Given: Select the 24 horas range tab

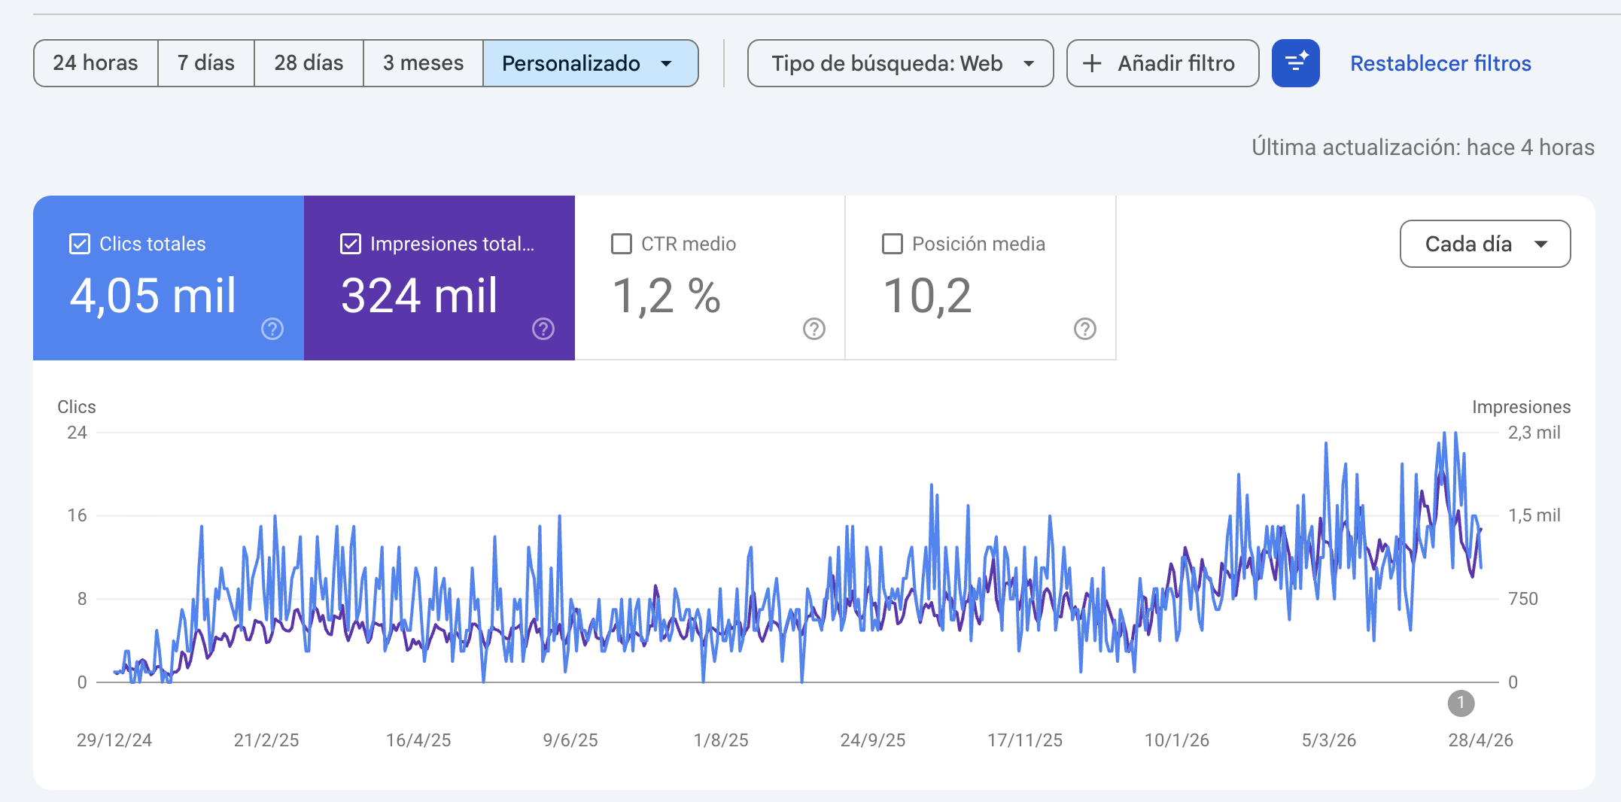Looking at the screenshot, I should [96, 63].
